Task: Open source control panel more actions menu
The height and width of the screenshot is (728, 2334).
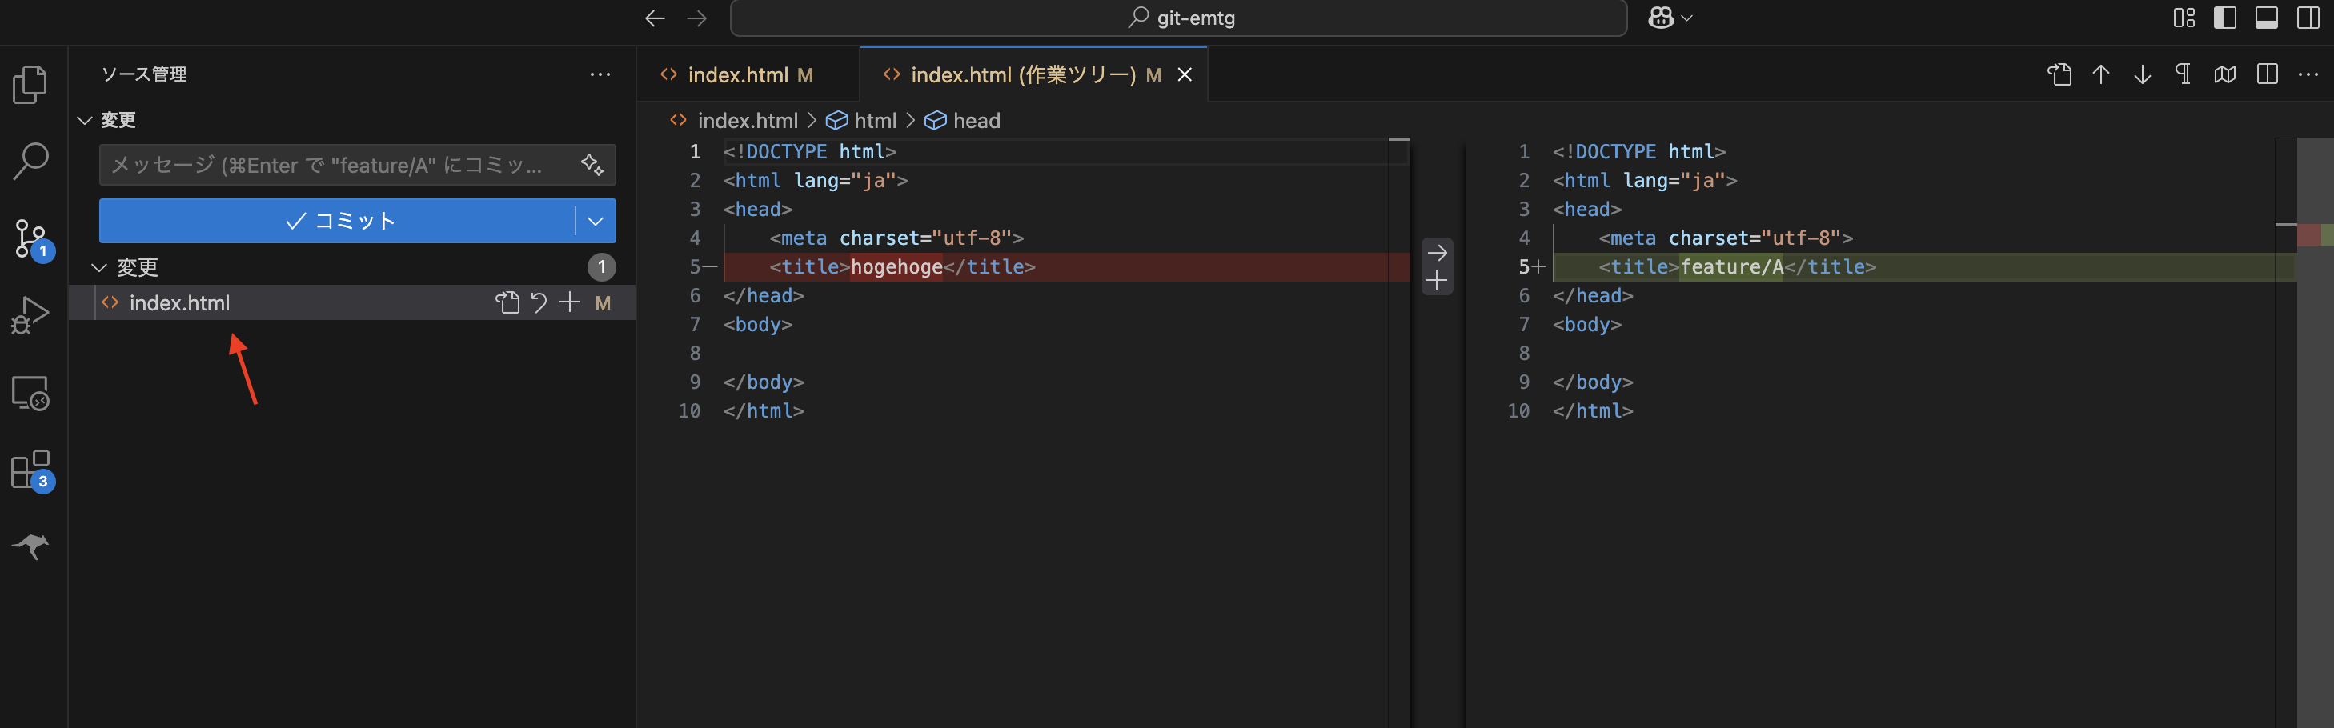Action: (x=600, y=74)
